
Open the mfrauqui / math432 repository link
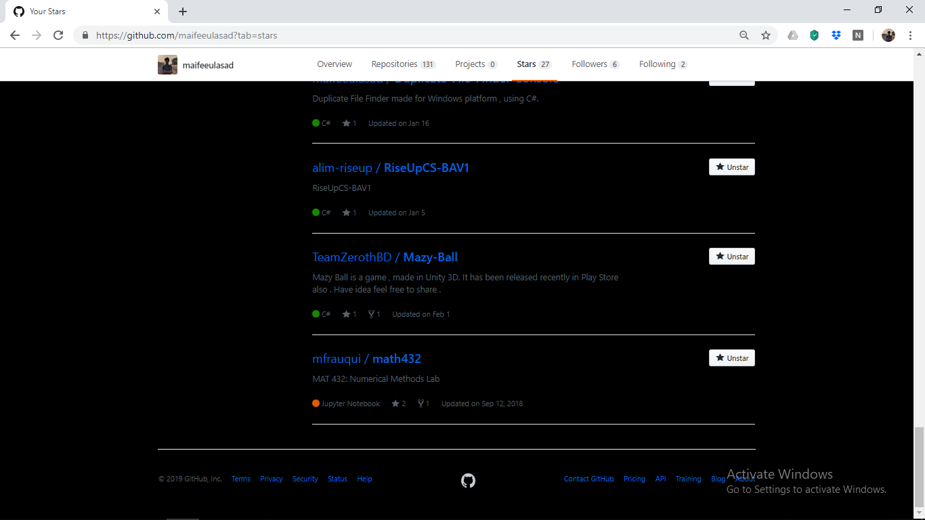(x=366, y=359)
